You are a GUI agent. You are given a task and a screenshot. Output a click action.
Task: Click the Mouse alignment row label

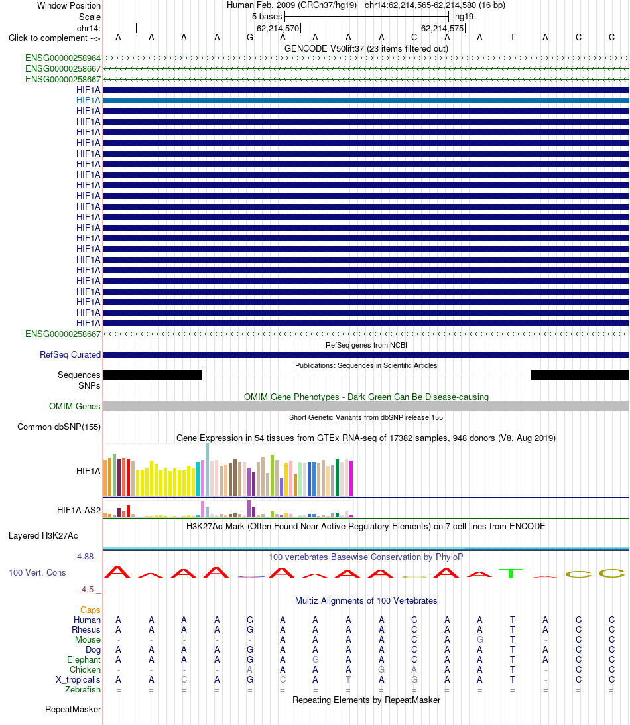point(88,640)
